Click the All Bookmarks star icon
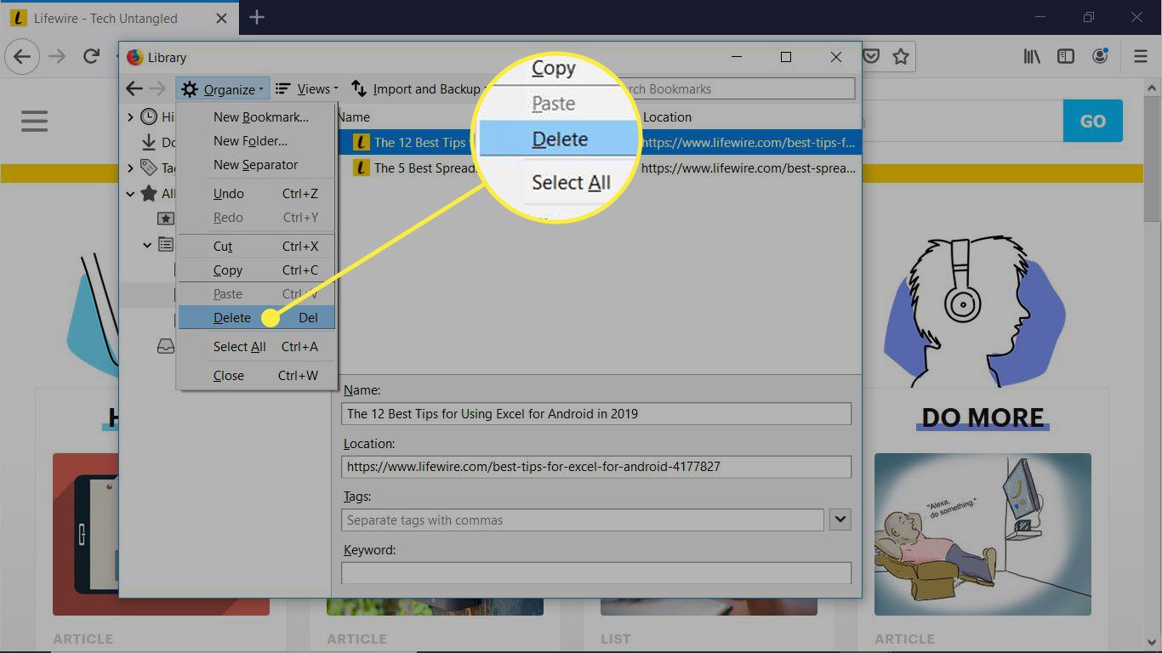Viewport: 1162px width, 653px height. tap(149, 194)
